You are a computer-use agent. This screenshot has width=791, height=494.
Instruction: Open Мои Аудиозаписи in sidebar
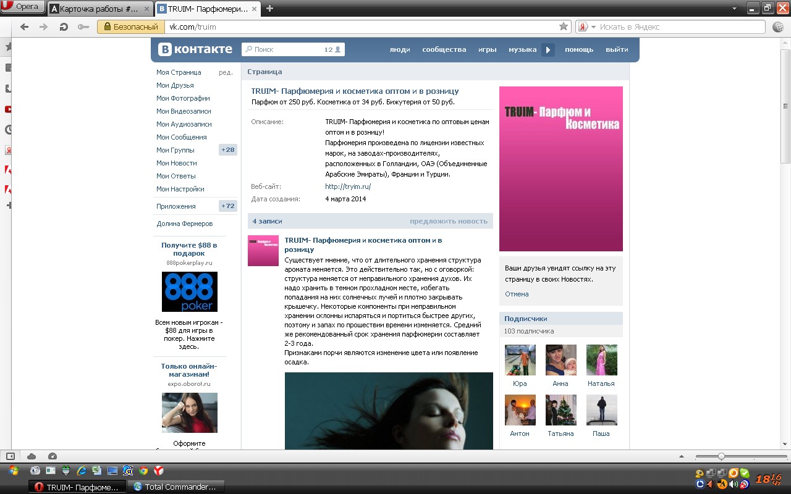(x=184, y=124)
